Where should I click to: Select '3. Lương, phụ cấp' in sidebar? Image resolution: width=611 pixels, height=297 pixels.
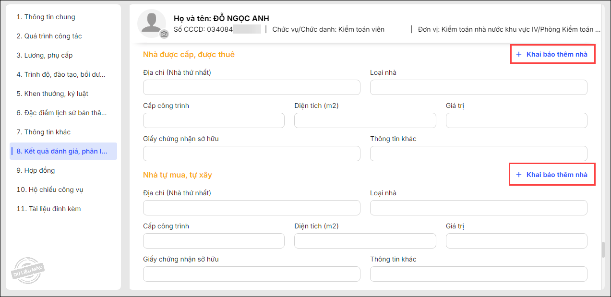(x=45, y=55)
